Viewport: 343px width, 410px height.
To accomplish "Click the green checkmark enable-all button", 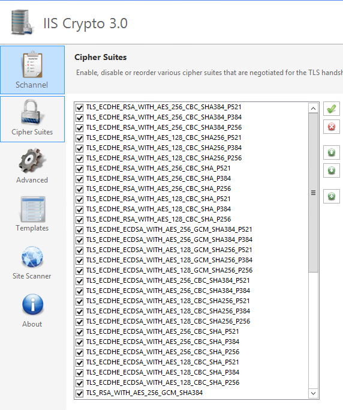I will (x=332, y=109).
